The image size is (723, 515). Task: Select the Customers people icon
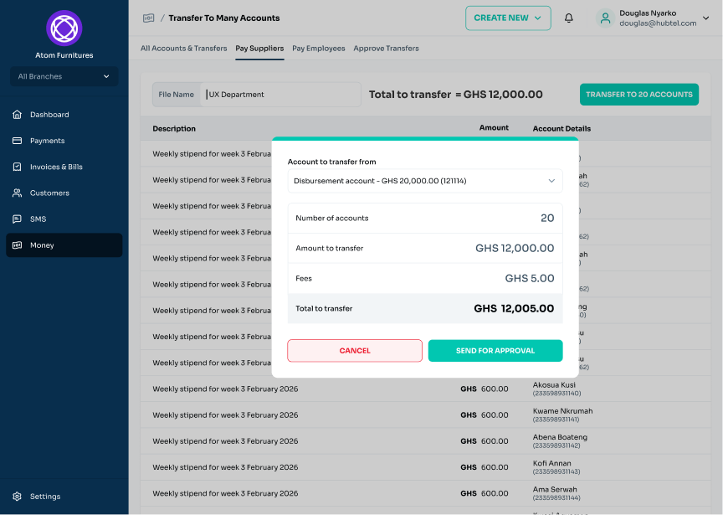pyautogui.click(x=17, y=193)
